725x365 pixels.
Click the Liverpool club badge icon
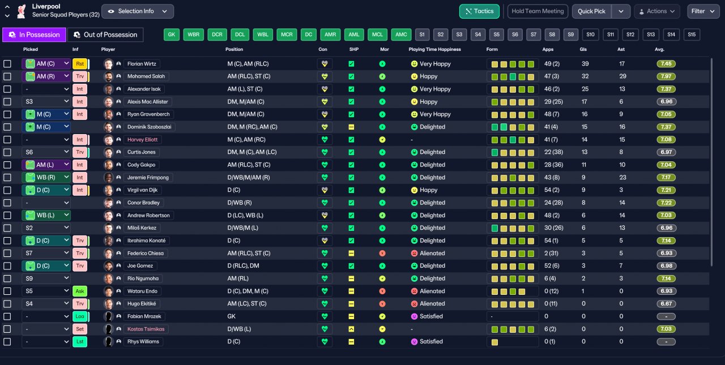coord(22,10)
